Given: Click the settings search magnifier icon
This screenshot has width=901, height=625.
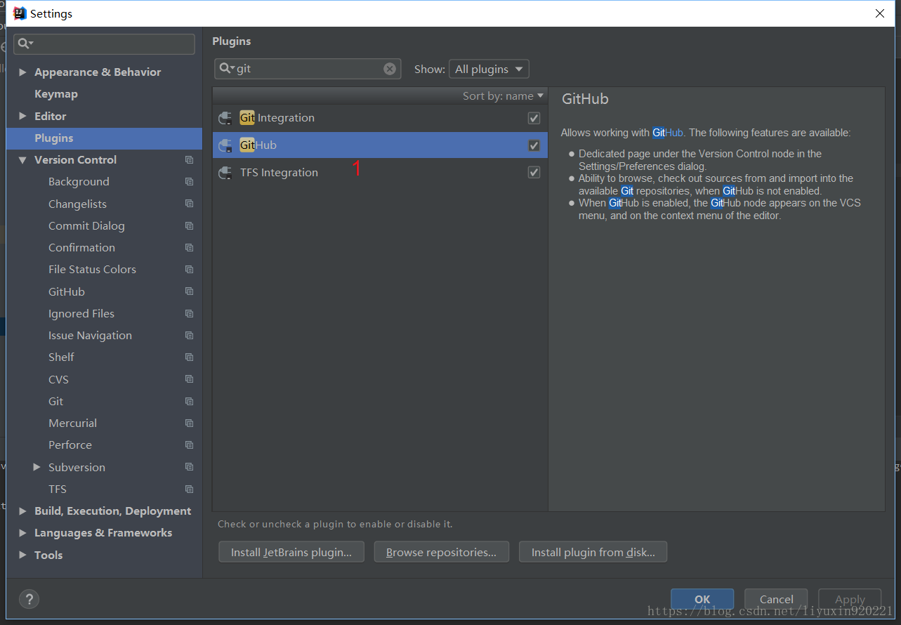Looking at the screenshot, I should 25,44.
